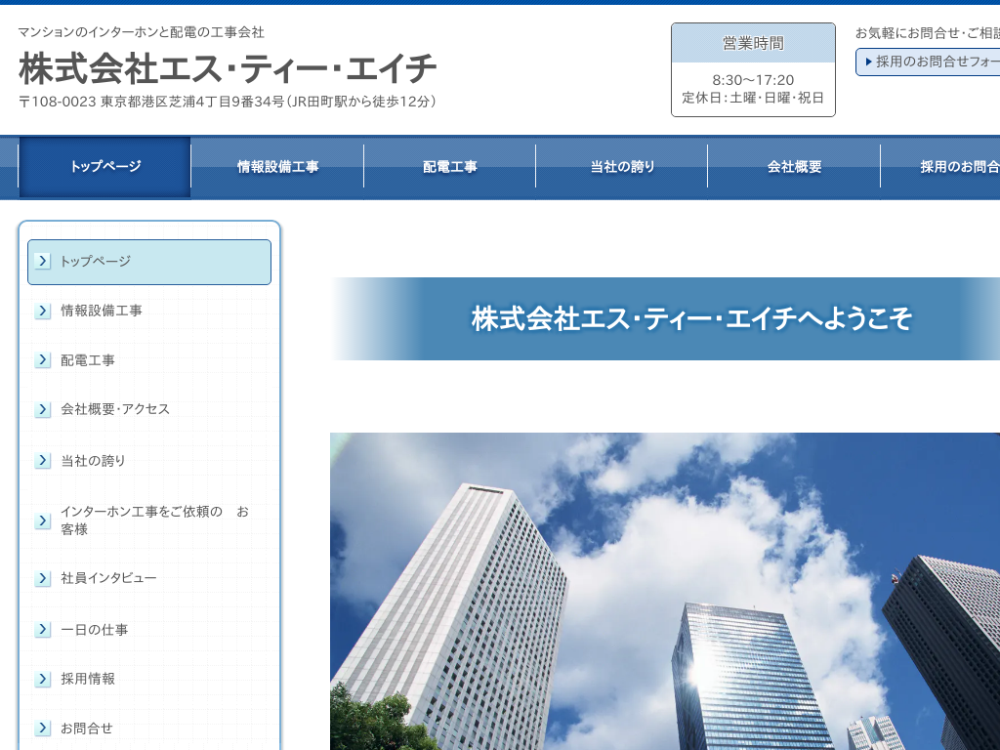Click the company name 株式会社エス･ティー･エイチ logo title
Image resolution: width=1000 pixels, height=750 pixels.
228,69
